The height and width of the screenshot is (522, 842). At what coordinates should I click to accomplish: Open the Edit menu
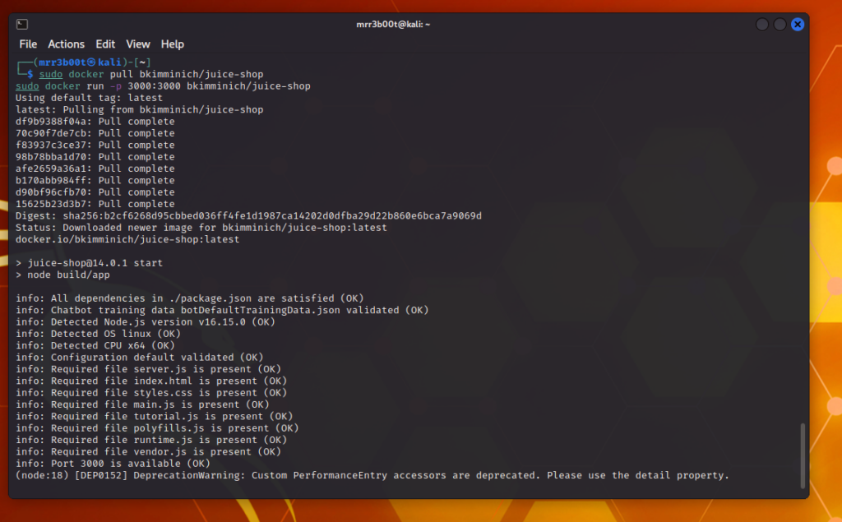pyautogui.click(x=105, y=44)
